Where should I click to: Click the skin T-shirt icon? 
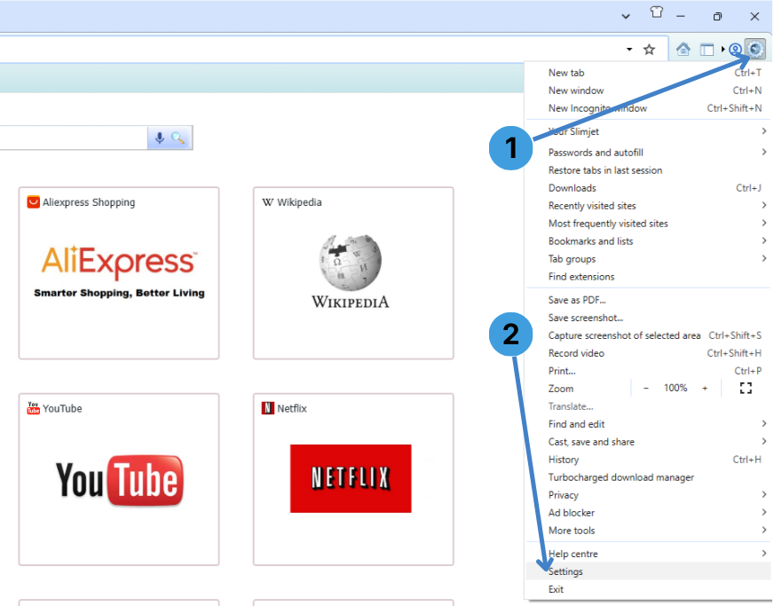(x=657, y=12)
